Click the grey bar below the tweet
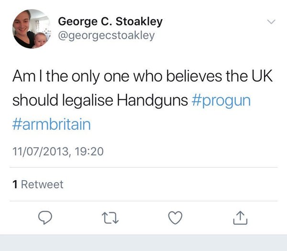Viewport: 287px width, 251px height. pyautogui.click(x=143, y=243)
